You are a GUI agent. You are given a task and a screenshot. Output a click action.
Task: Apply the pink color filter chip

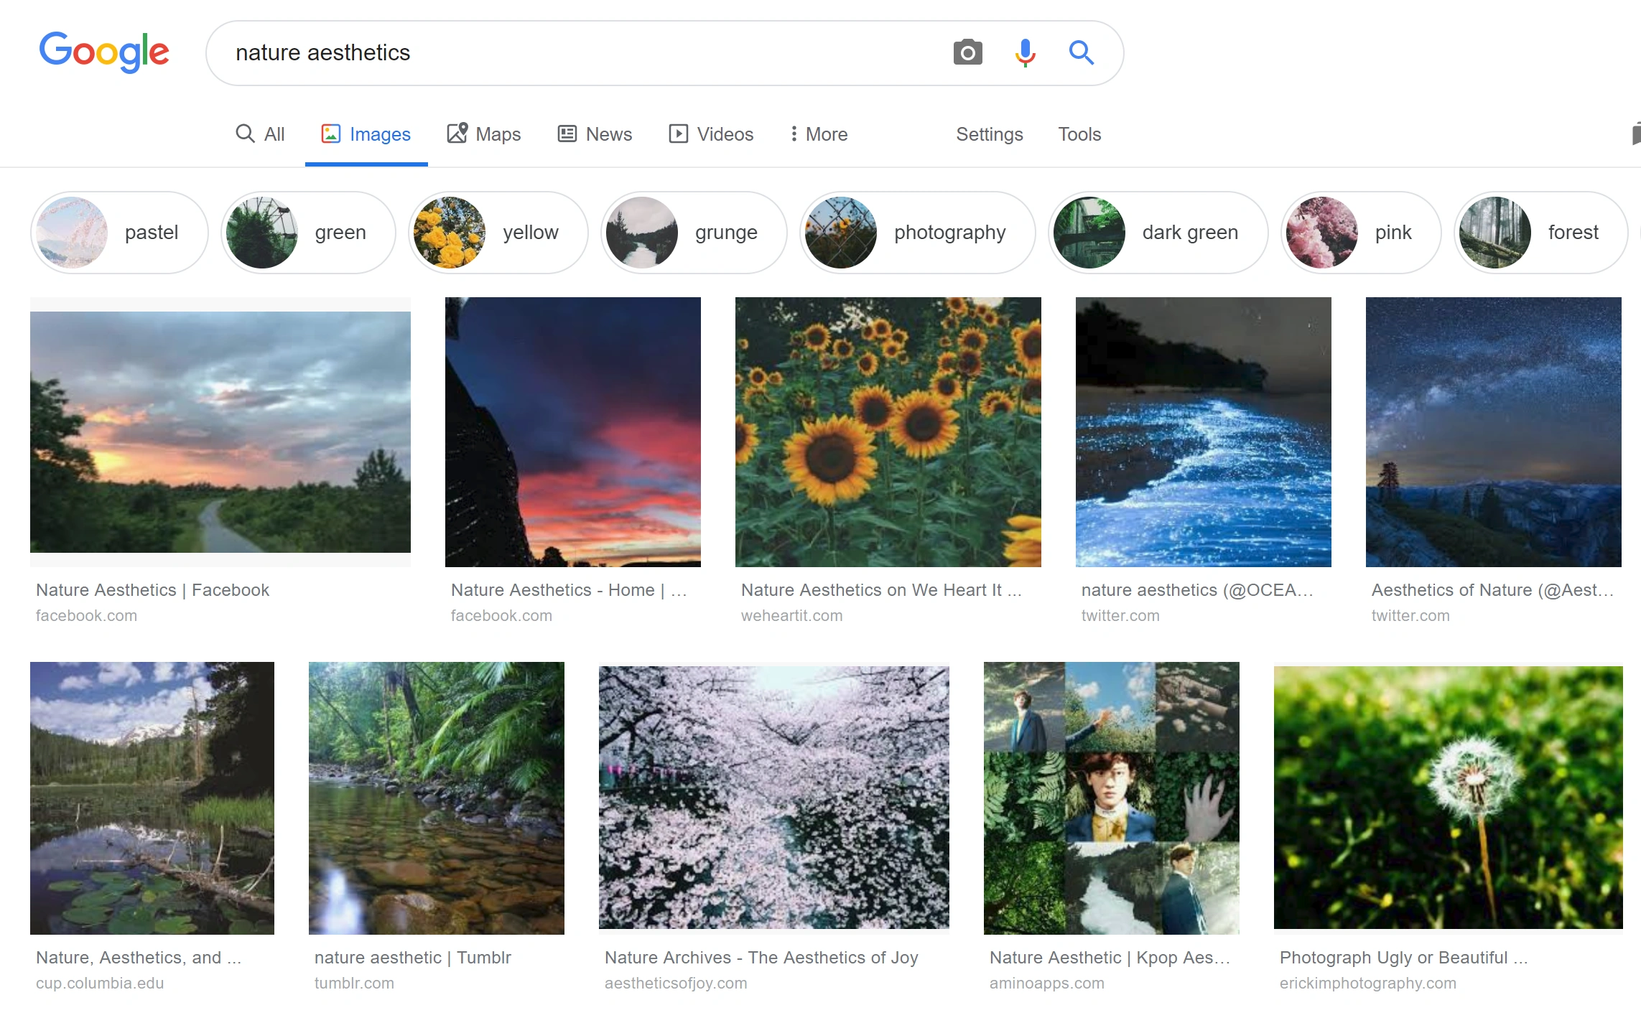click(x=1360, y=233)
